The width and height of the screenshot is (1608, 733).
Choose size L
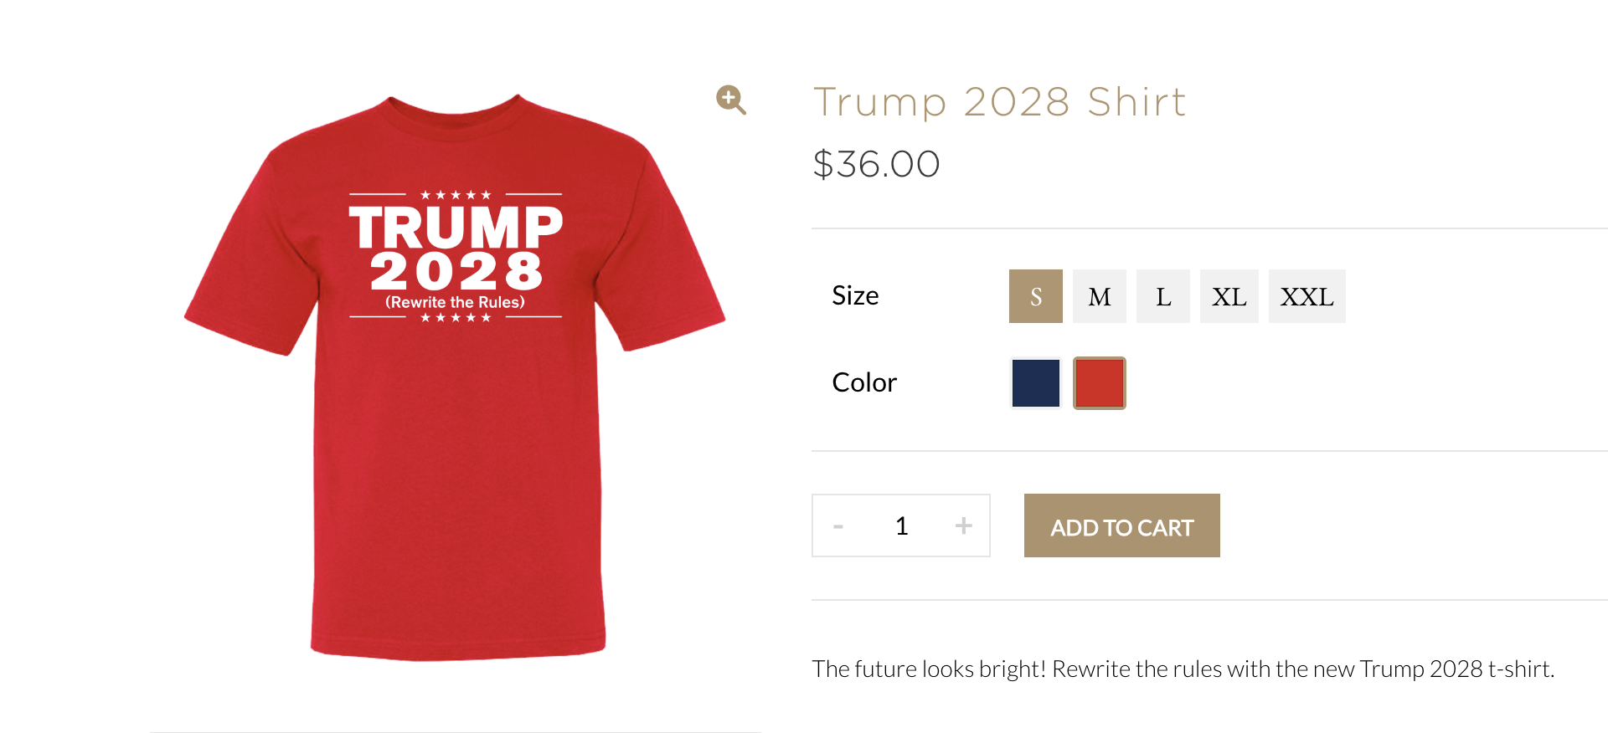pyautogui.click(x=1163, y=296)
